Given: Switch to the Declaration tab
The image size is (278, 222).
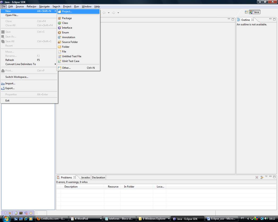Looking at the screenshot, I should (99, 177).
